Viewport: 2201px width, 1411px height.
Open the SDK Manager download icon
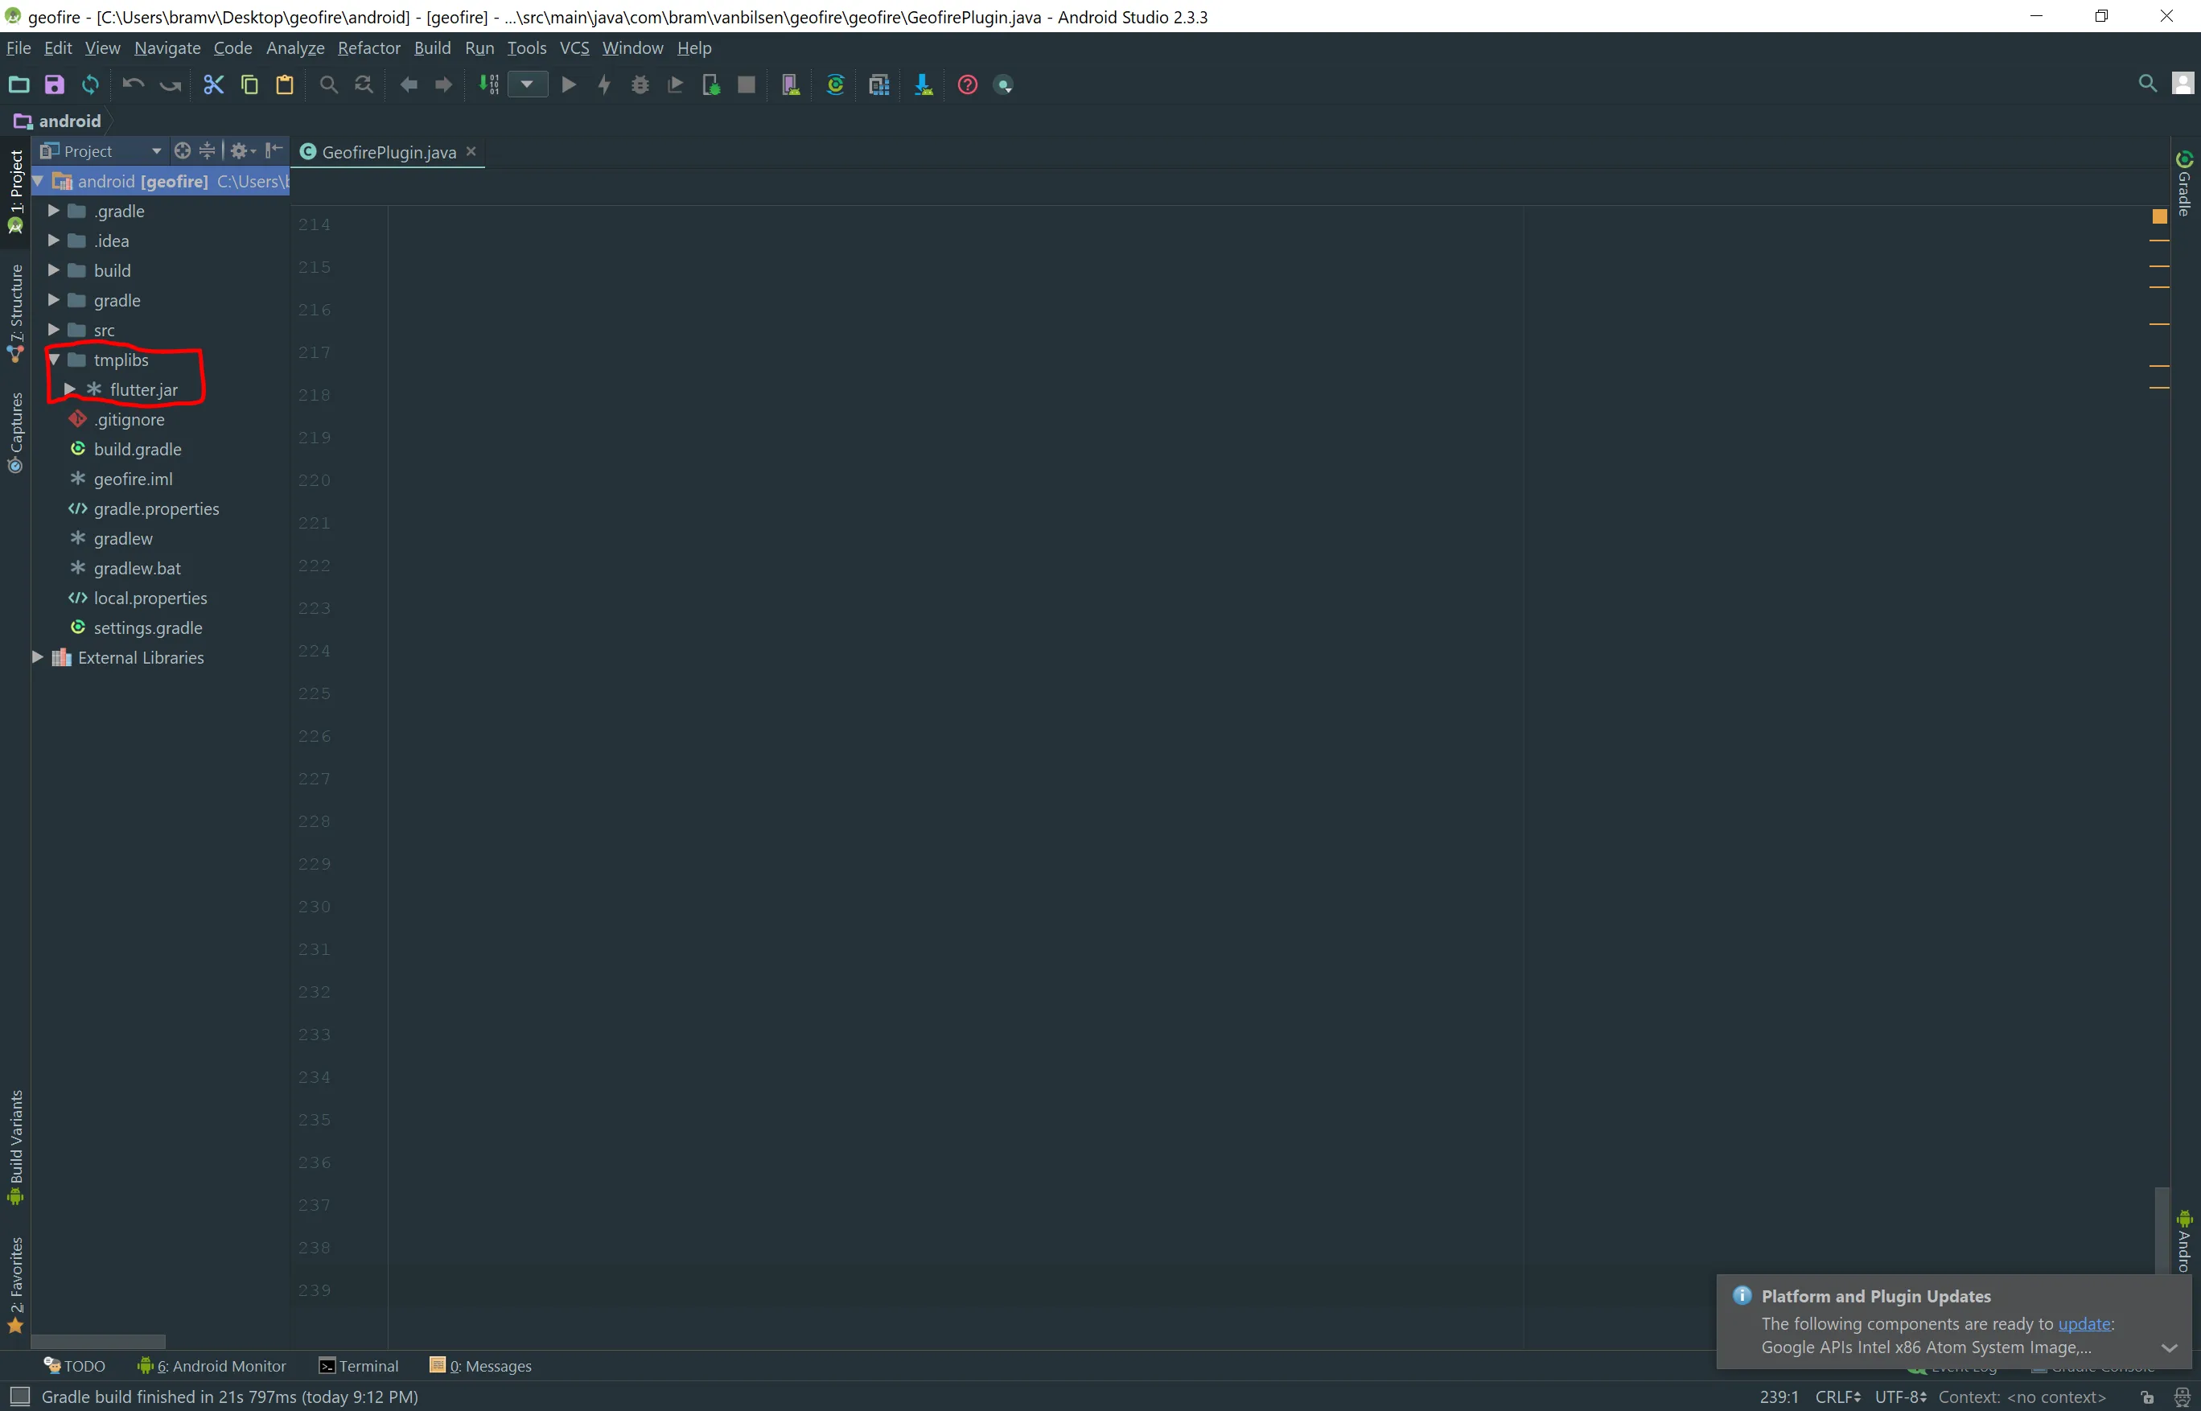pyautogui.click(x=923, y=85)
